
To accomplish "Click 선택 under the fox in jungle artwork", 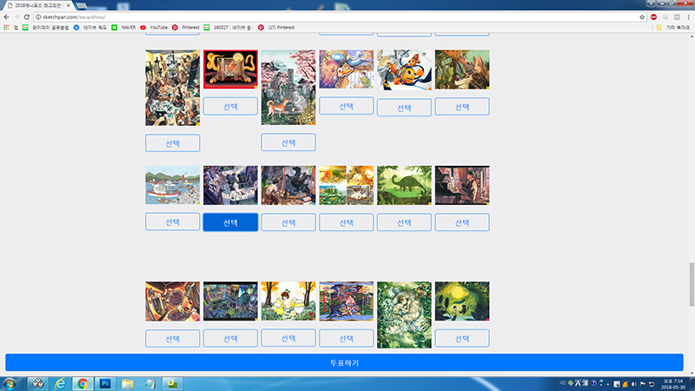I will 462,107.
